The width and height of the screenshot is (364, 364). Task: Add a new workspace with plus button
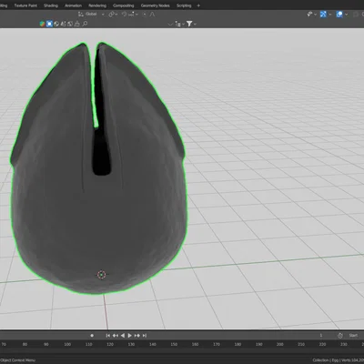[x=198, y=5]
